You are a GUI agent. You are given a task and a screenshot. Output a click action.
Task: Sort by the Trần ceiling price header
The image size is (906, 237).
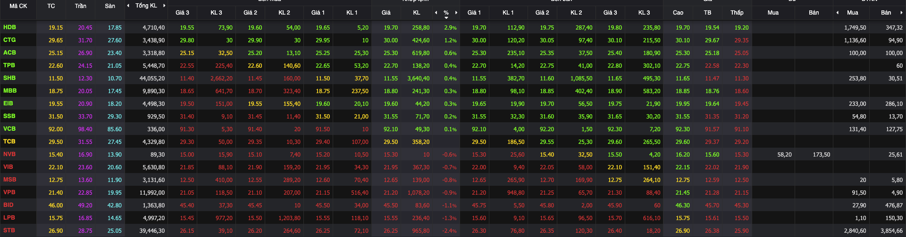(80, 6)
